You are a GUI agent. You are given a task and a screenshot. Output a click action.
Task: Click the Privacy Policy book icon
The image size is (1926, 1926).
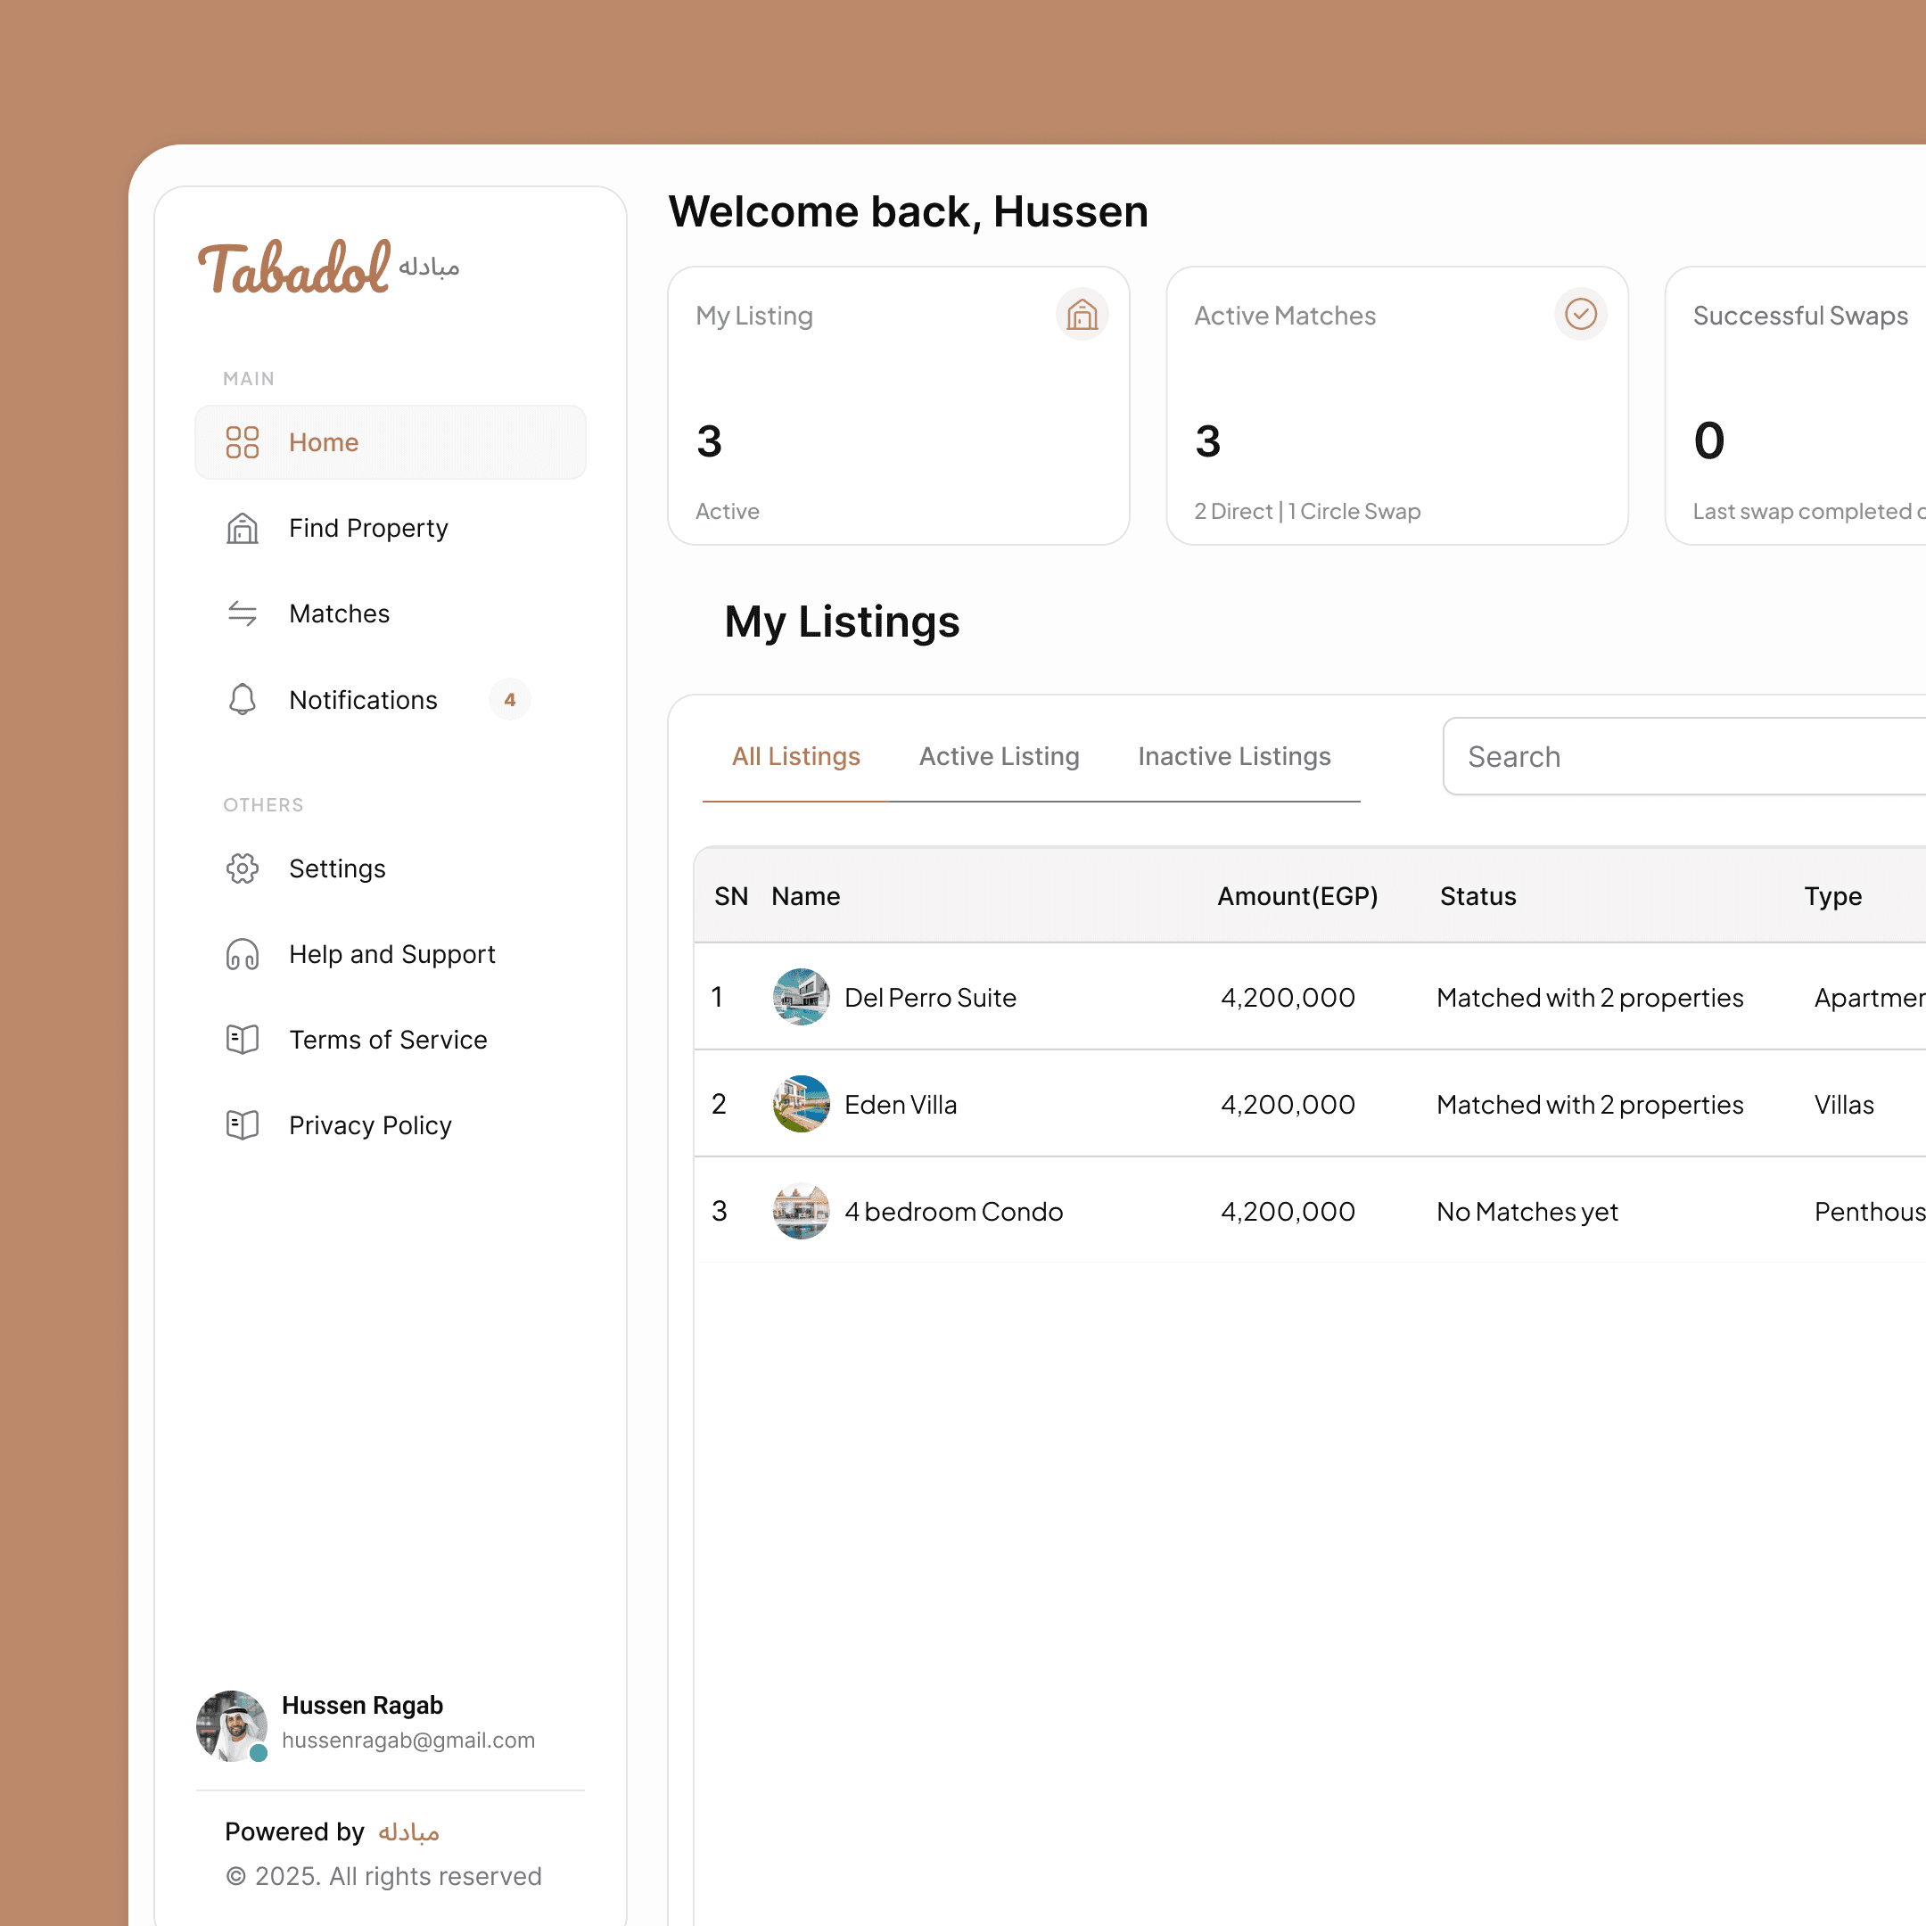[x=243, y=1125]
